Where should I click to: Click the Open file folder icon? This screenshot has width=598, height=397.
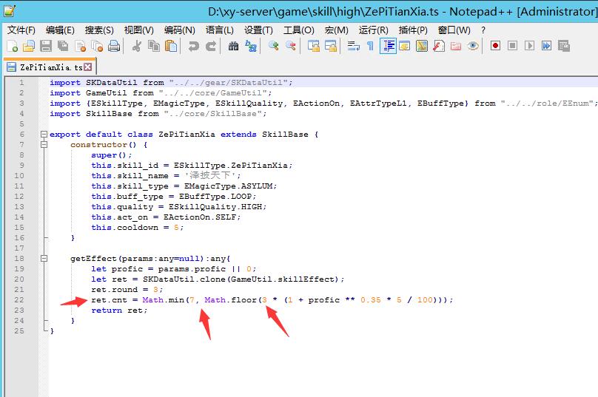(x=28, y=46)
